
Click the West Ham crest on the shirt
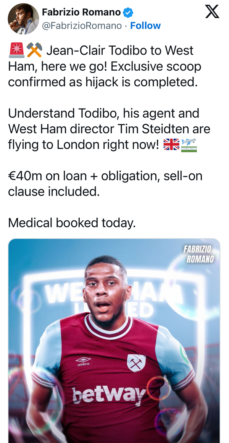(136, 363)
